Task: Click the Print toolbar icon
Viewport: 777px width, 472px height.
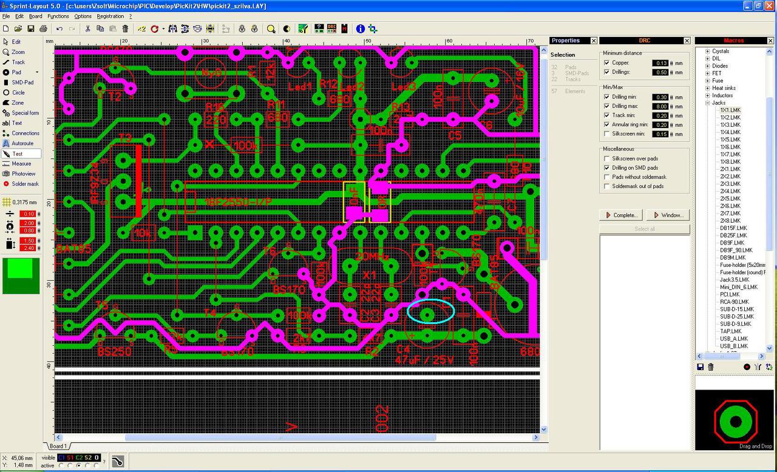Action: tap(43, 29)
